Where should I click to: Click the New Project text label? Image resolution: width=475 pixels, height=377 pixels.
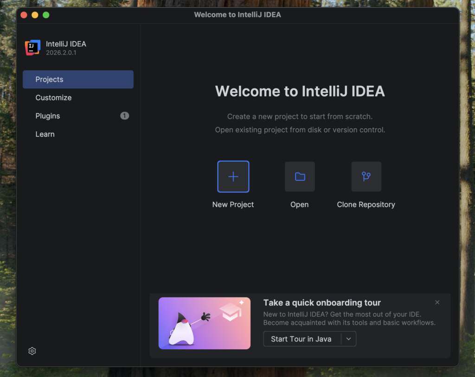233,205
